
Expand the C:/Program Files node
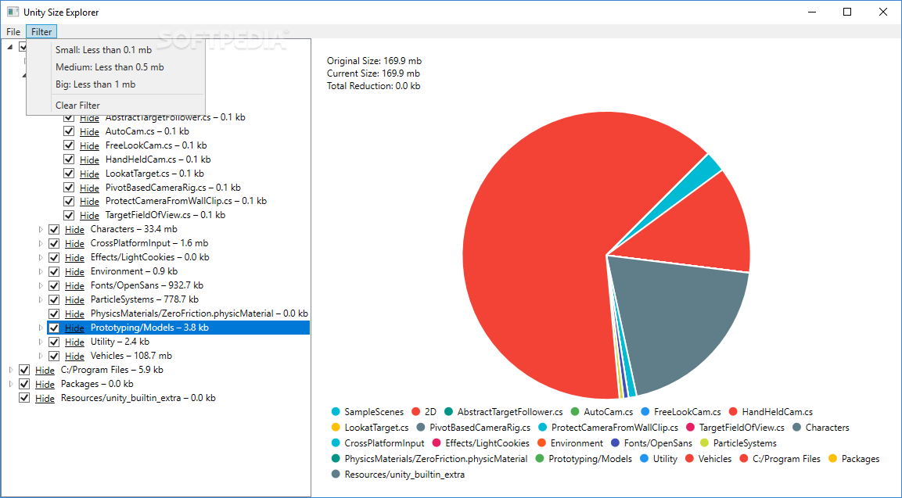pyautogui.click(x=10, y=370)
